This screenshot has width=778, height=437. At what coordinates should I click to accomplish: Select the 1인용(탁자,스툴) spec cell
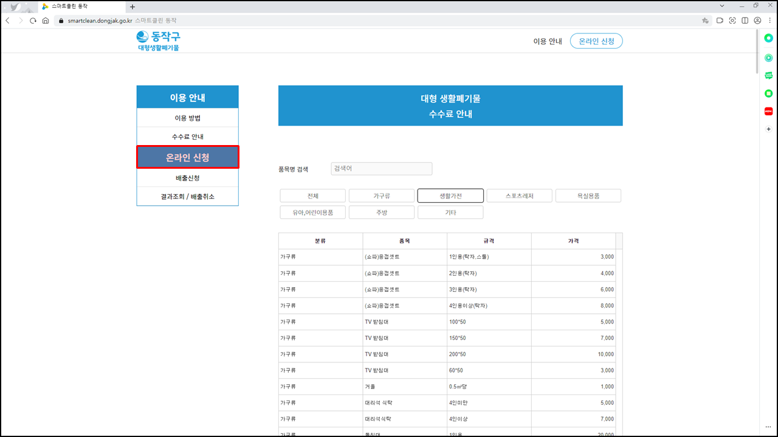pos(489,257)
